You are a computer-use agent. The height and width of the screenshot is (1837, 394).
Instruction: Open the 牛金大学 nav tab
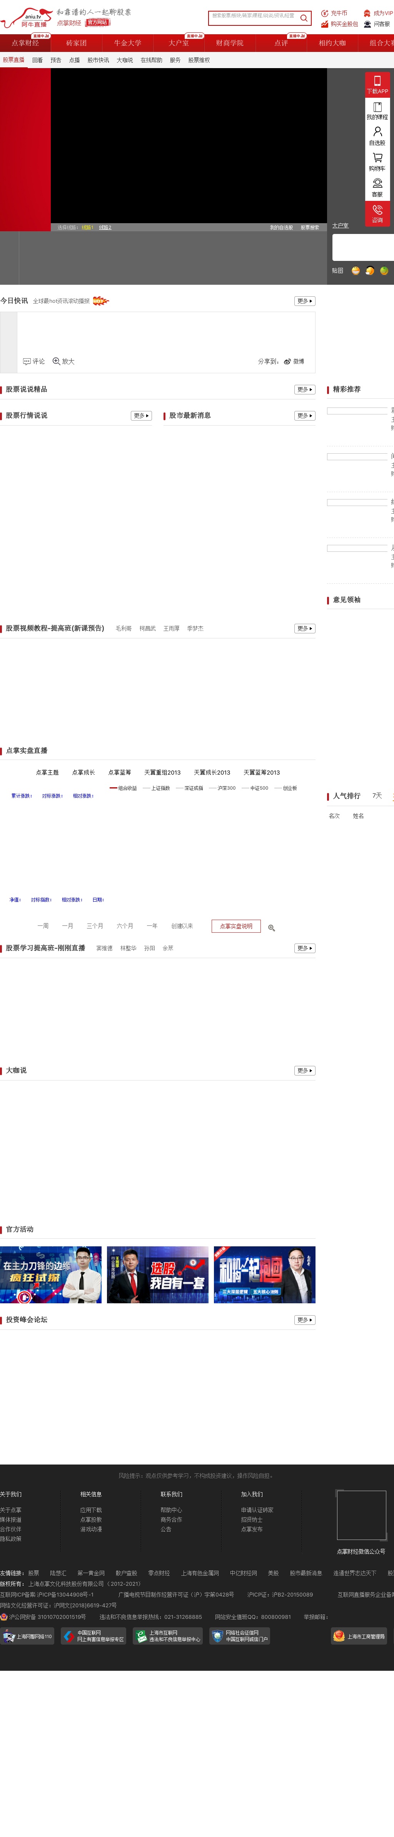[127, 43]
